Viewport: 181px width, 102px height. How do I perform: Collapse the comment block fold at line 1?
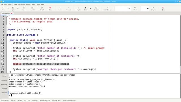pyautogui.click(x=6, y=16)
